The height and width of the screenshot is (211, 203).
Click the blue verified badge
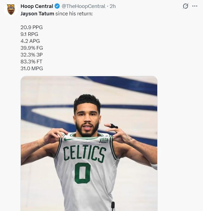(57, 6)
